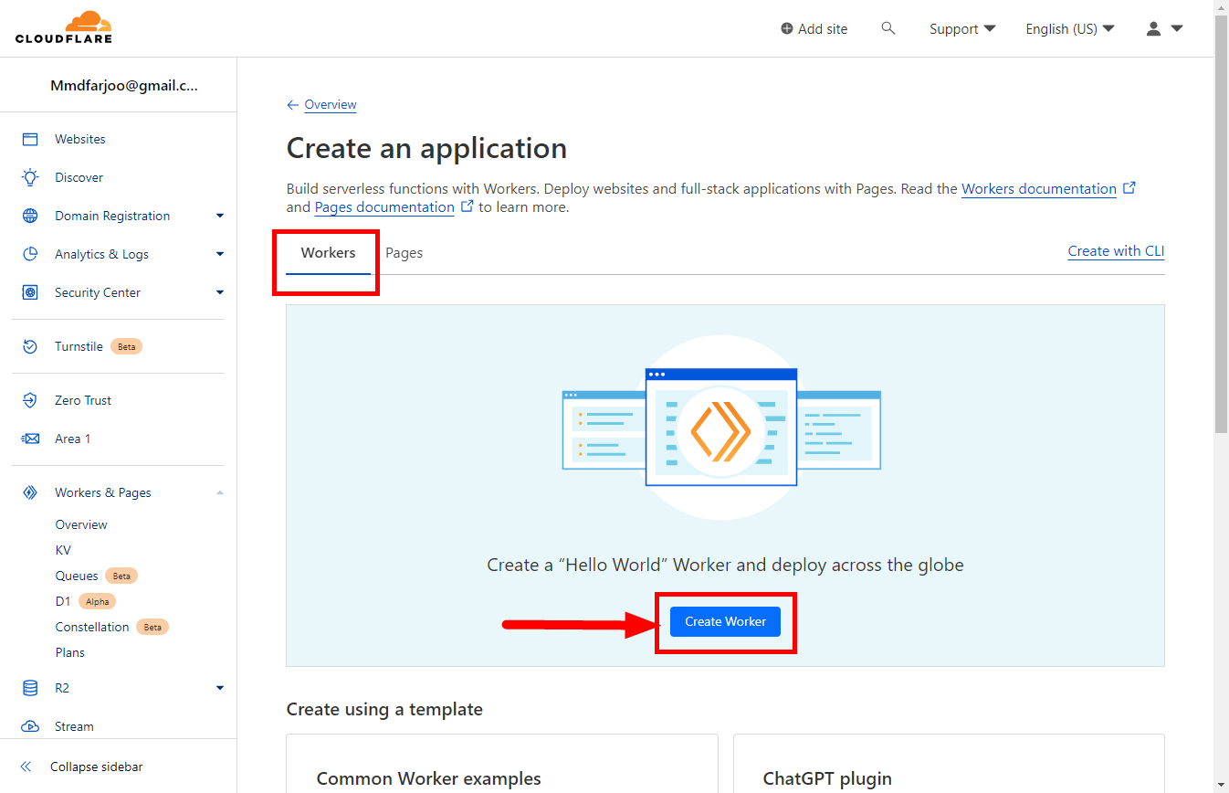Expand the R2 submenu arrow
Image resolution: width=1229 pixels, height=793 pixels.
point(220,688)
